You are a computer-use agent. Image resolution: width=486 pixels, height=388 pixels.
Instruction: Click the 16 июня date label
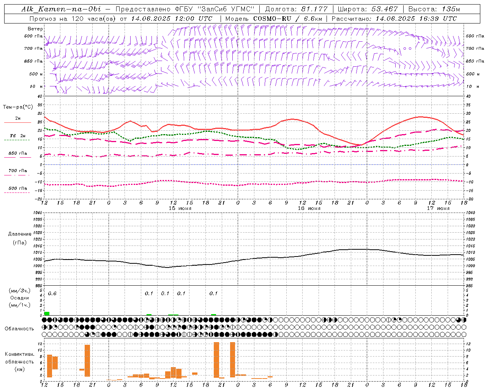[309, 208]
